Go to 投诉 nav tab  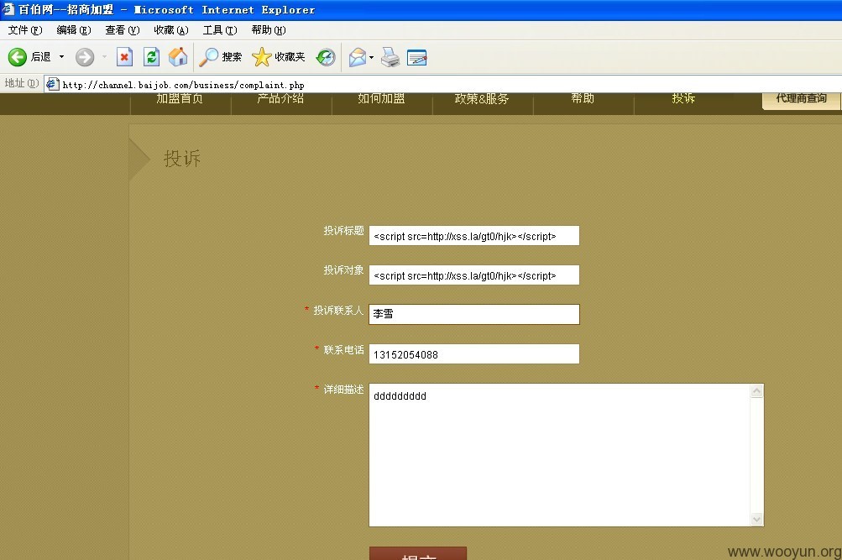(x=683, y=99)
